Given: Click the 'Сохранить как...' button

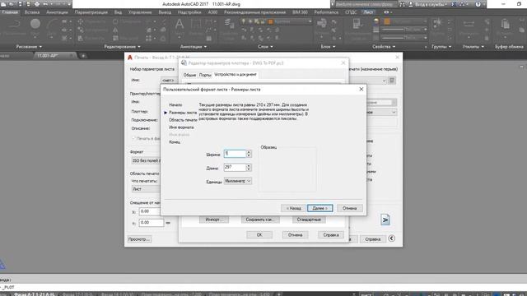Looking at the screenshot, I should click(260, 220).
